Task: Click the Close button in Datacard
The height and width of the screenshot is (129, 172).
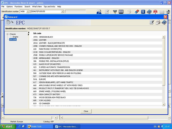Action: tap(86, 111)
